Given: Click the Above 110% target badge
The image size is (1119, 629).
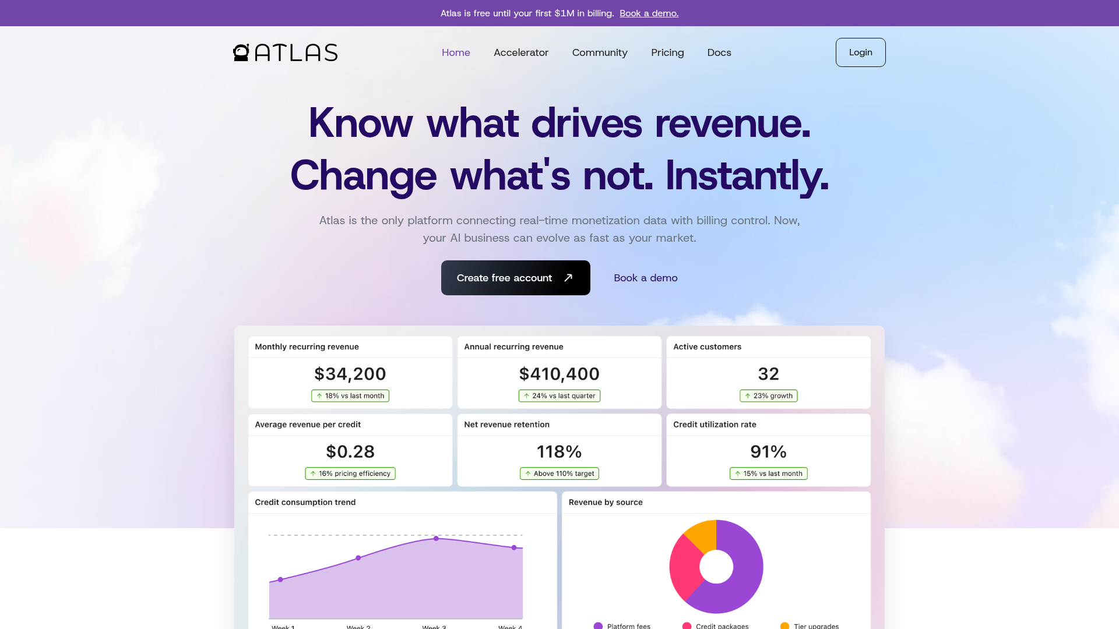Looking at the screenshot, I should coord(559,473).
